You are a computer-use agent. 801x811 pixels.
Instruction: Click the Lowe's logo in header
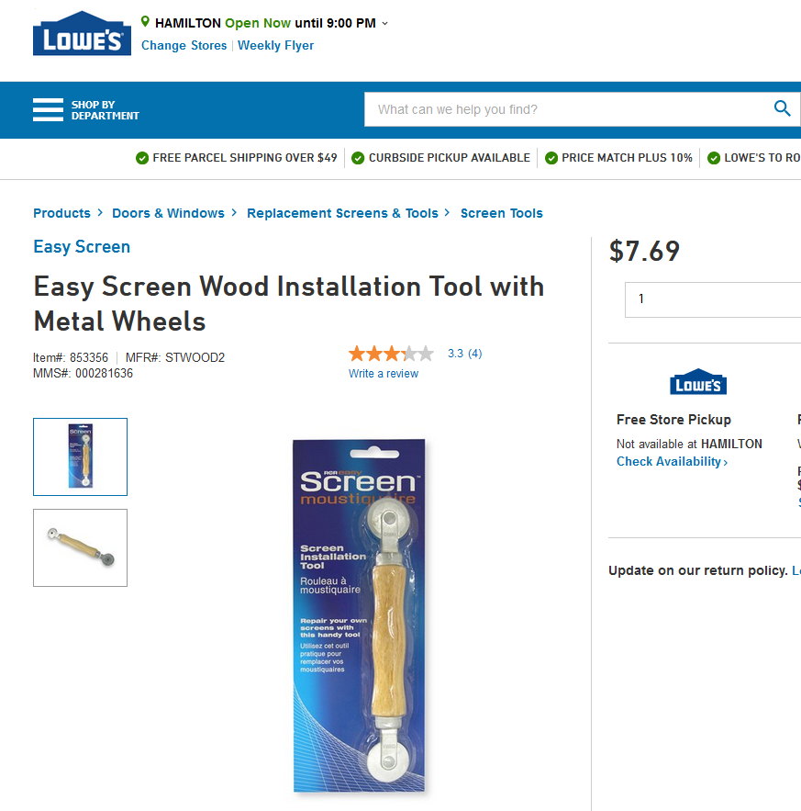coord(82,33)
